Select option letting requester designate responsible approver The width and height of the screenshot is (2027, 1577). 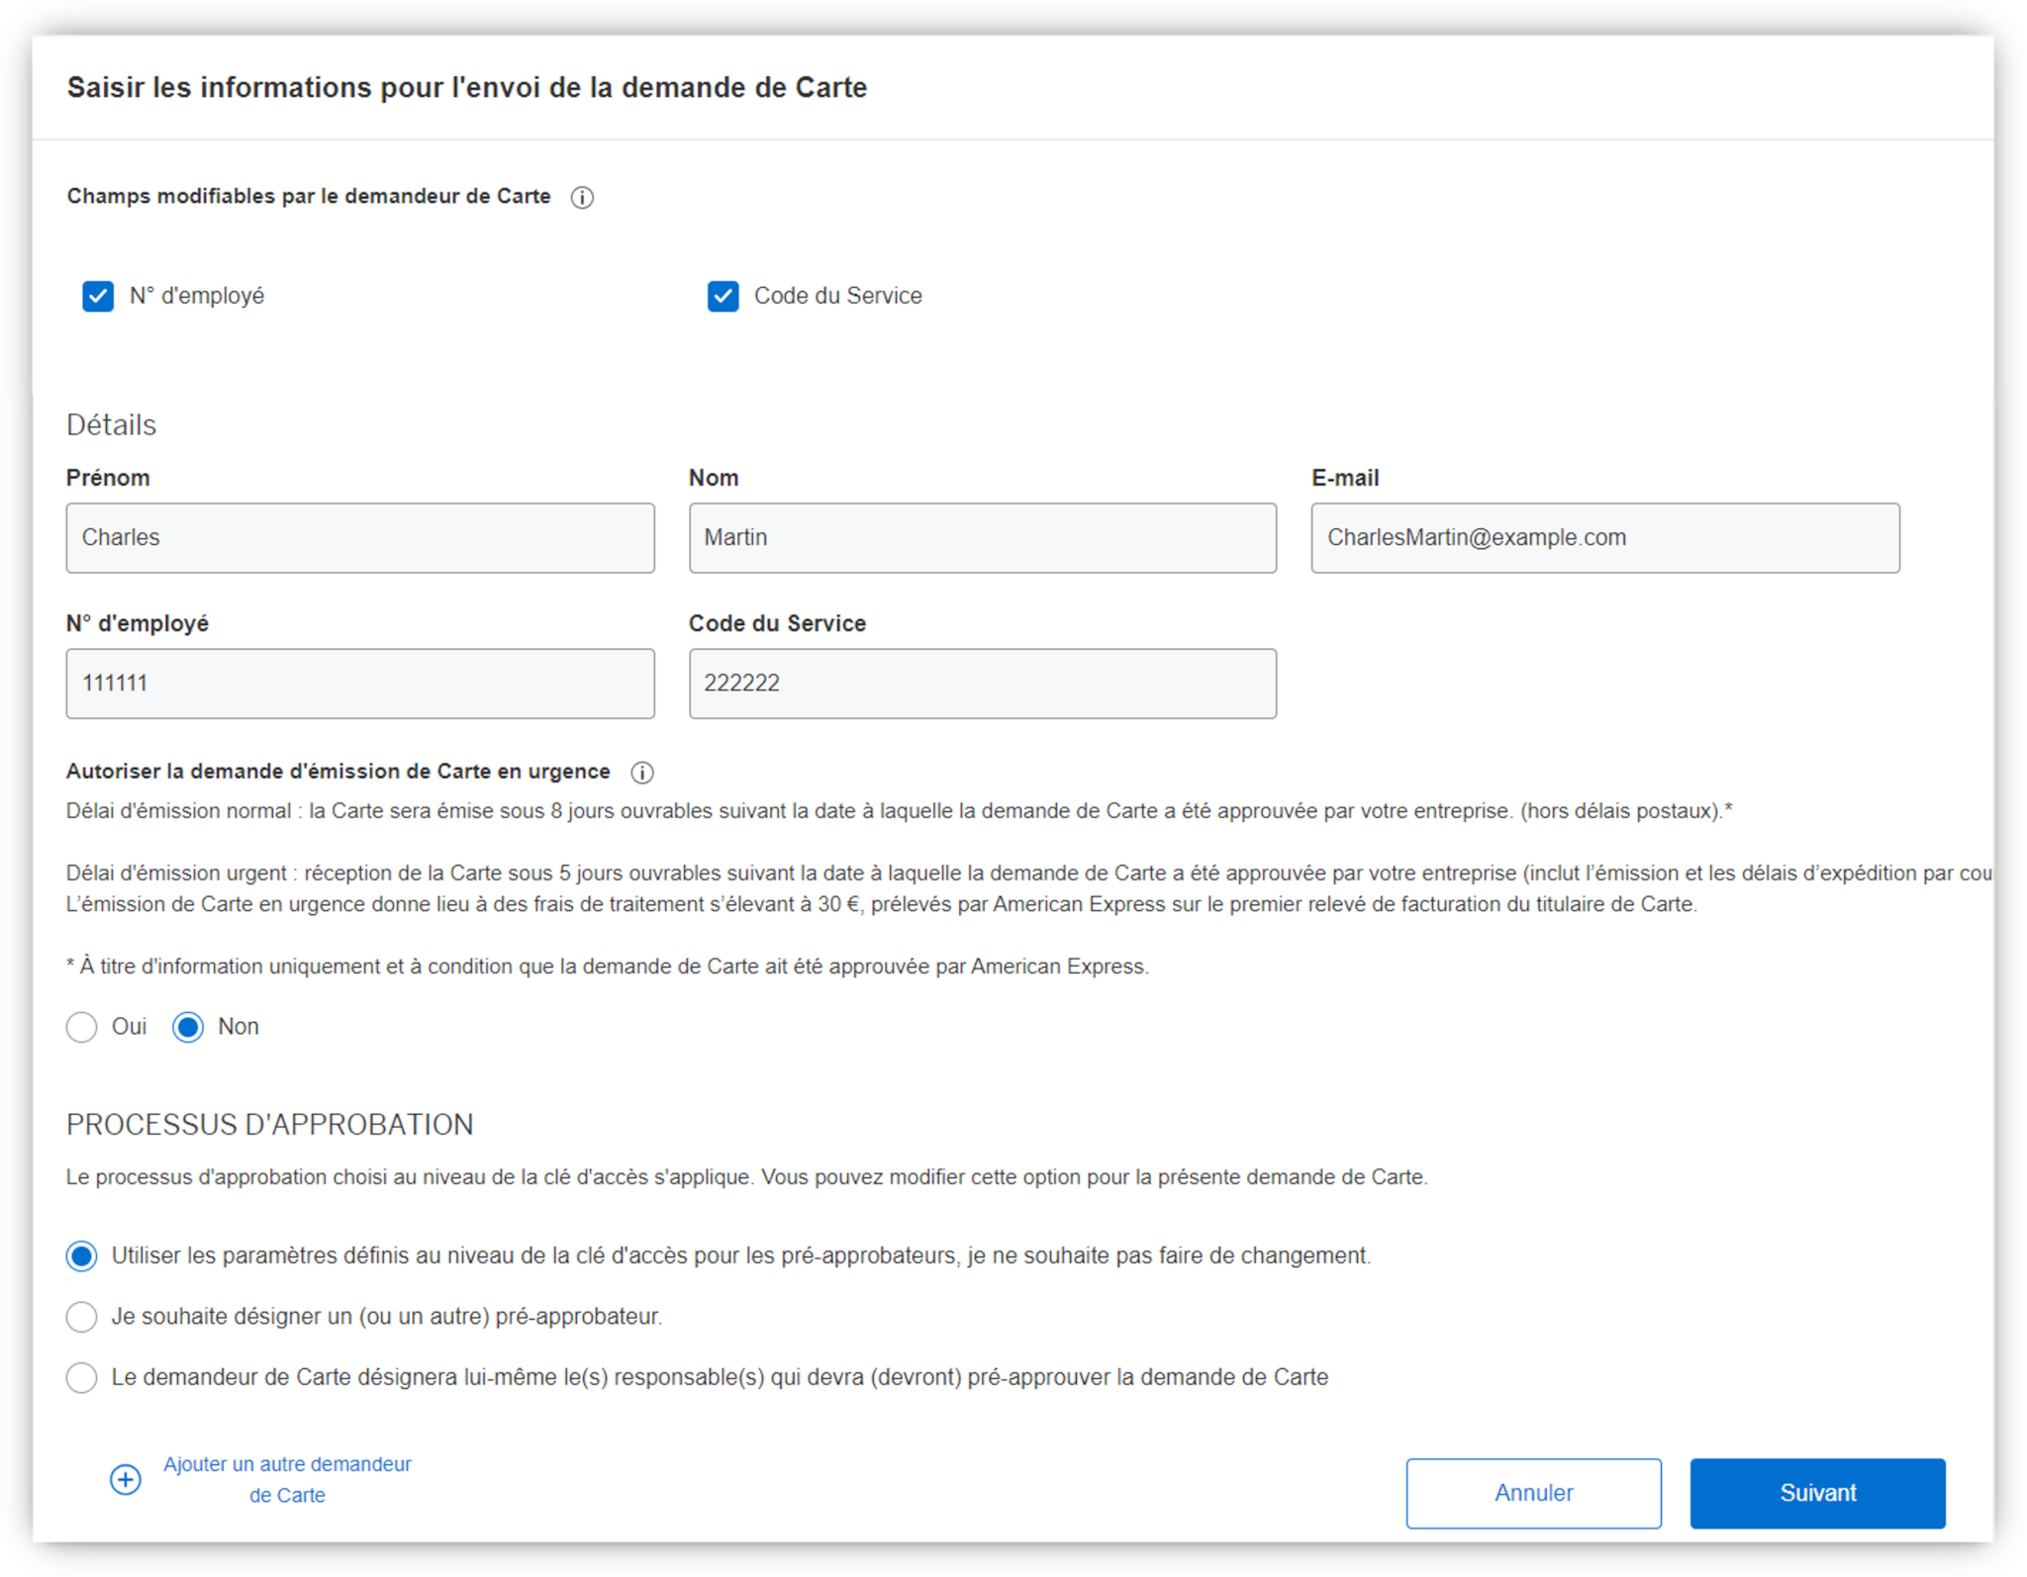(x=82, y=1377)
